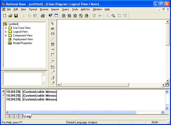Select the Dependency dashed arrow tool

point(52,72)
